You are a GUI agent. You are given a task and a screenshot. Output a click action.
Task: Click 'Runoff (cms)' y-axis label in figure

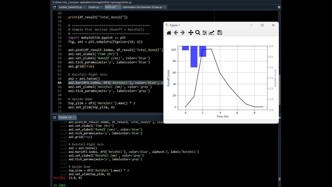169,78
